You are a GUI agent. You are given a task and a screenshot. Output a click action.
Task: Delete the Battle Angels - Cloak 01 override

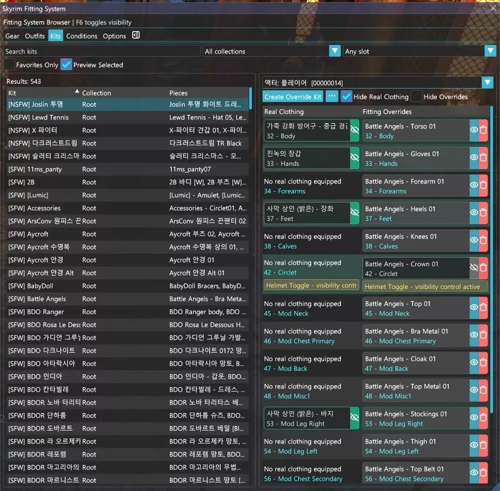(483, 362)
